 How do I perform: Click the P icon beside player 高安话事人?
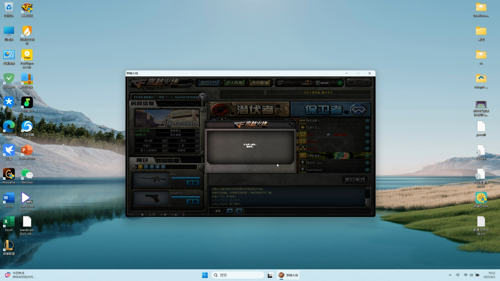click(367, 120)
